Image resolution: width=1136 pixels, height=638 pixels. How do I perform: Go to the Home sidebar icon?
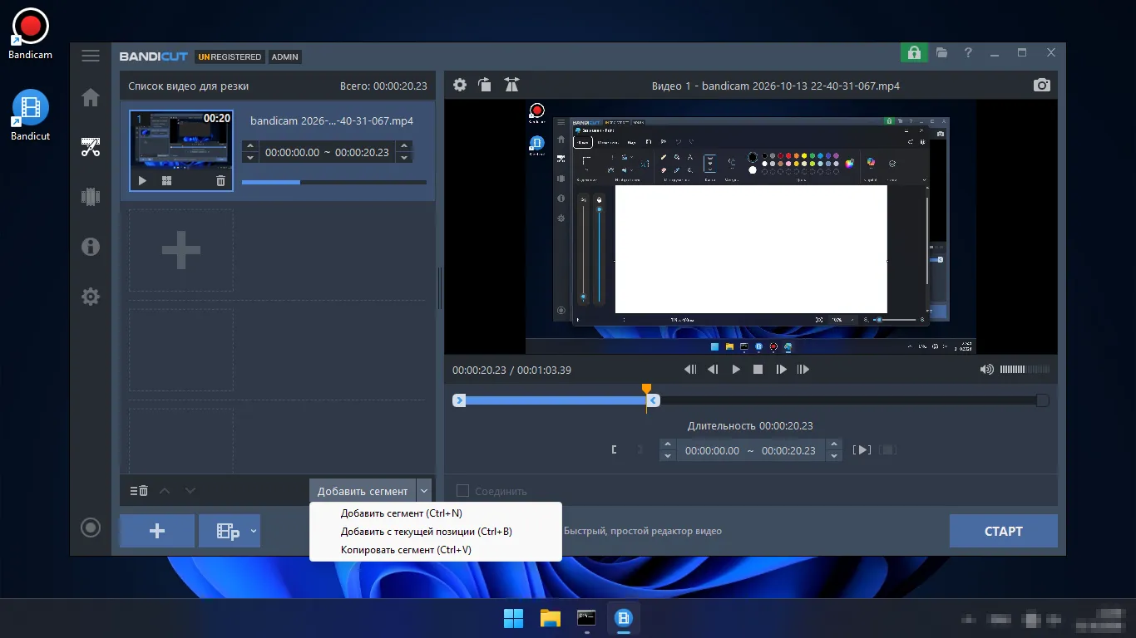(91, 97)
